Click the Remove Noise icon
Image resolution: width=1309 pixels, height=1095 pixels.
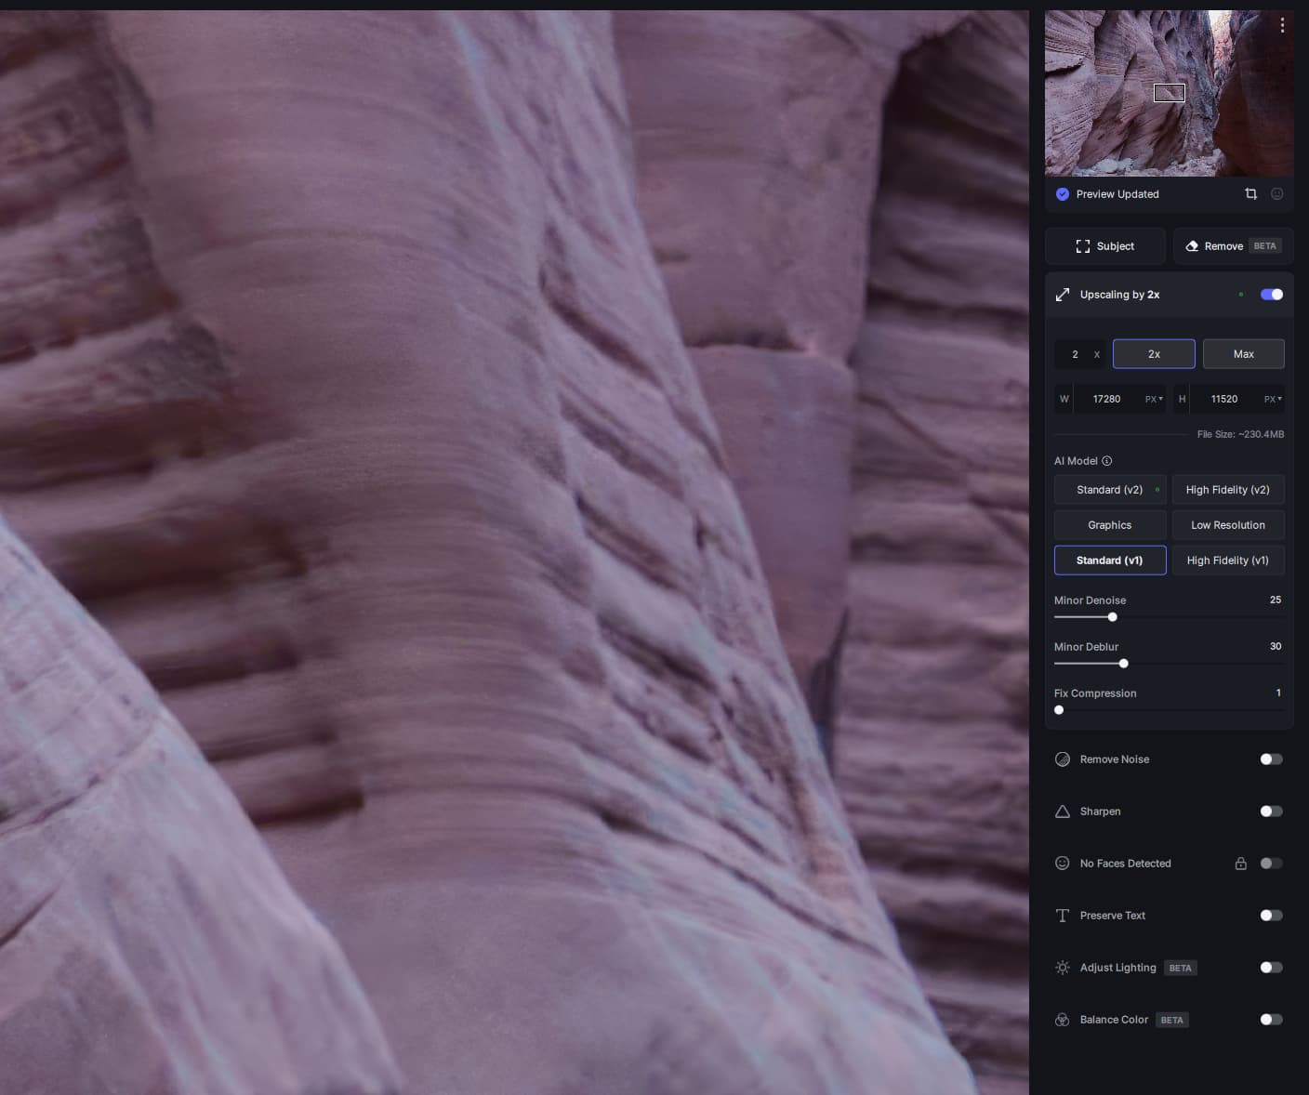[1063, 759]
